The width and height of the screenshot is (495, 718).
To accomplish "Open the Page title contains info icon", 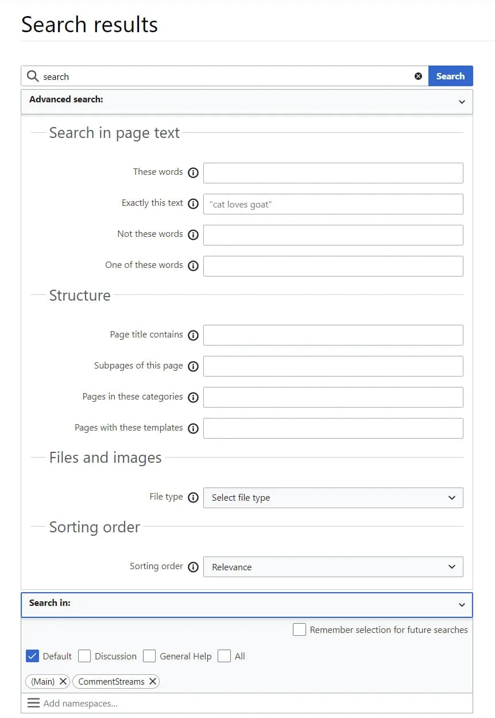I will pyautogui.click(x=193, y=335).
